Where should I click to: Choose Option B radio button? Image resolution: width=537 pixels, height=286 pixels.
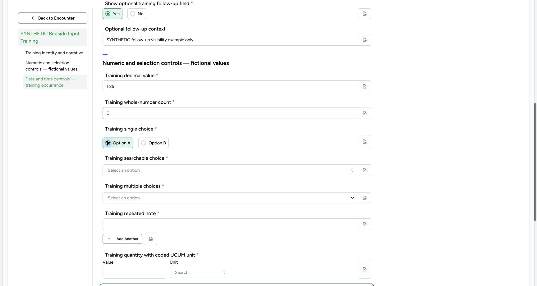coord(154,143)
